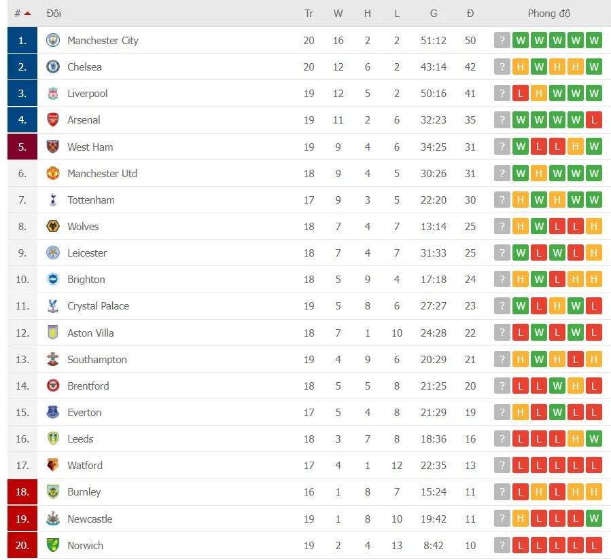
Task: Click the latest W result in Chelsea's form
Action: 594,67
